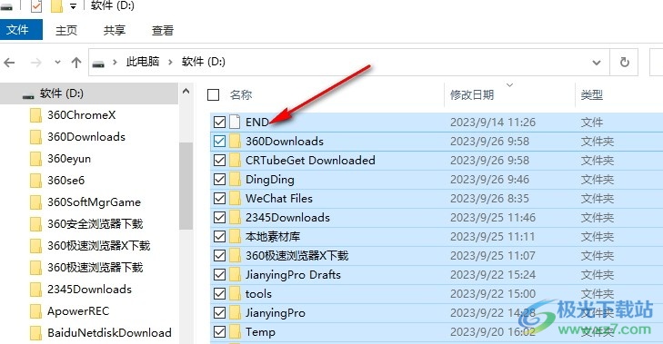Click the tools folder icon
663x344 pixels.
click(235, 294)
